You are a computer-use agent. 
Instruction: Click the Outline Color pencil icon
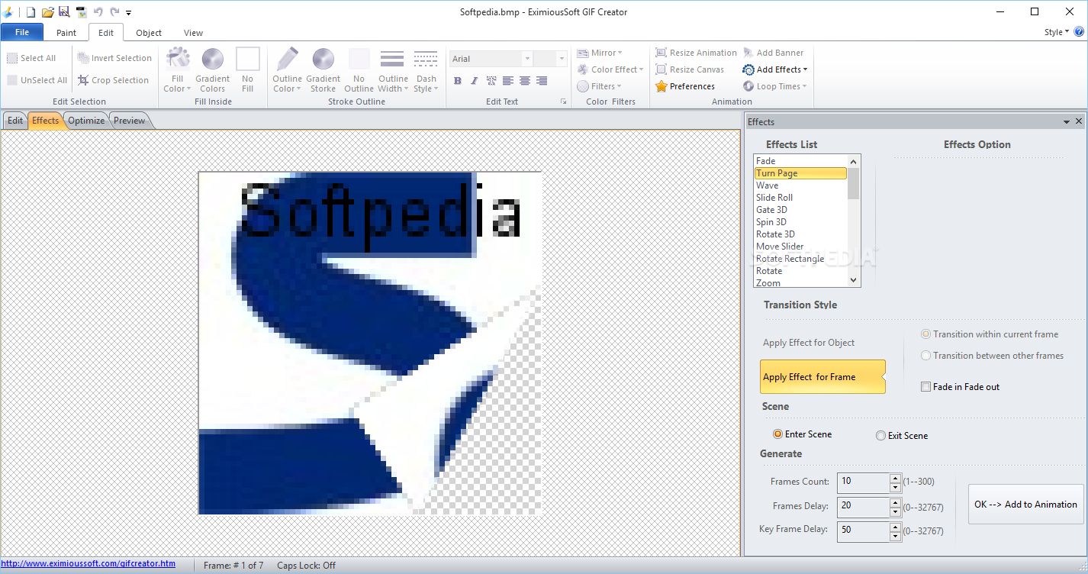[288, 59]
